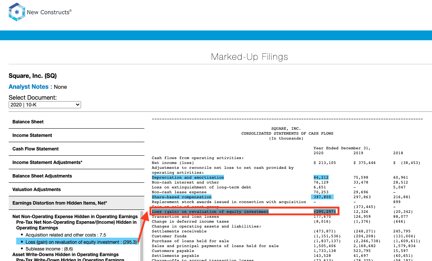This screenshot has width=432, height=261.
Task: Click Change in deferred income taxes line
Action: click(190, 222)
